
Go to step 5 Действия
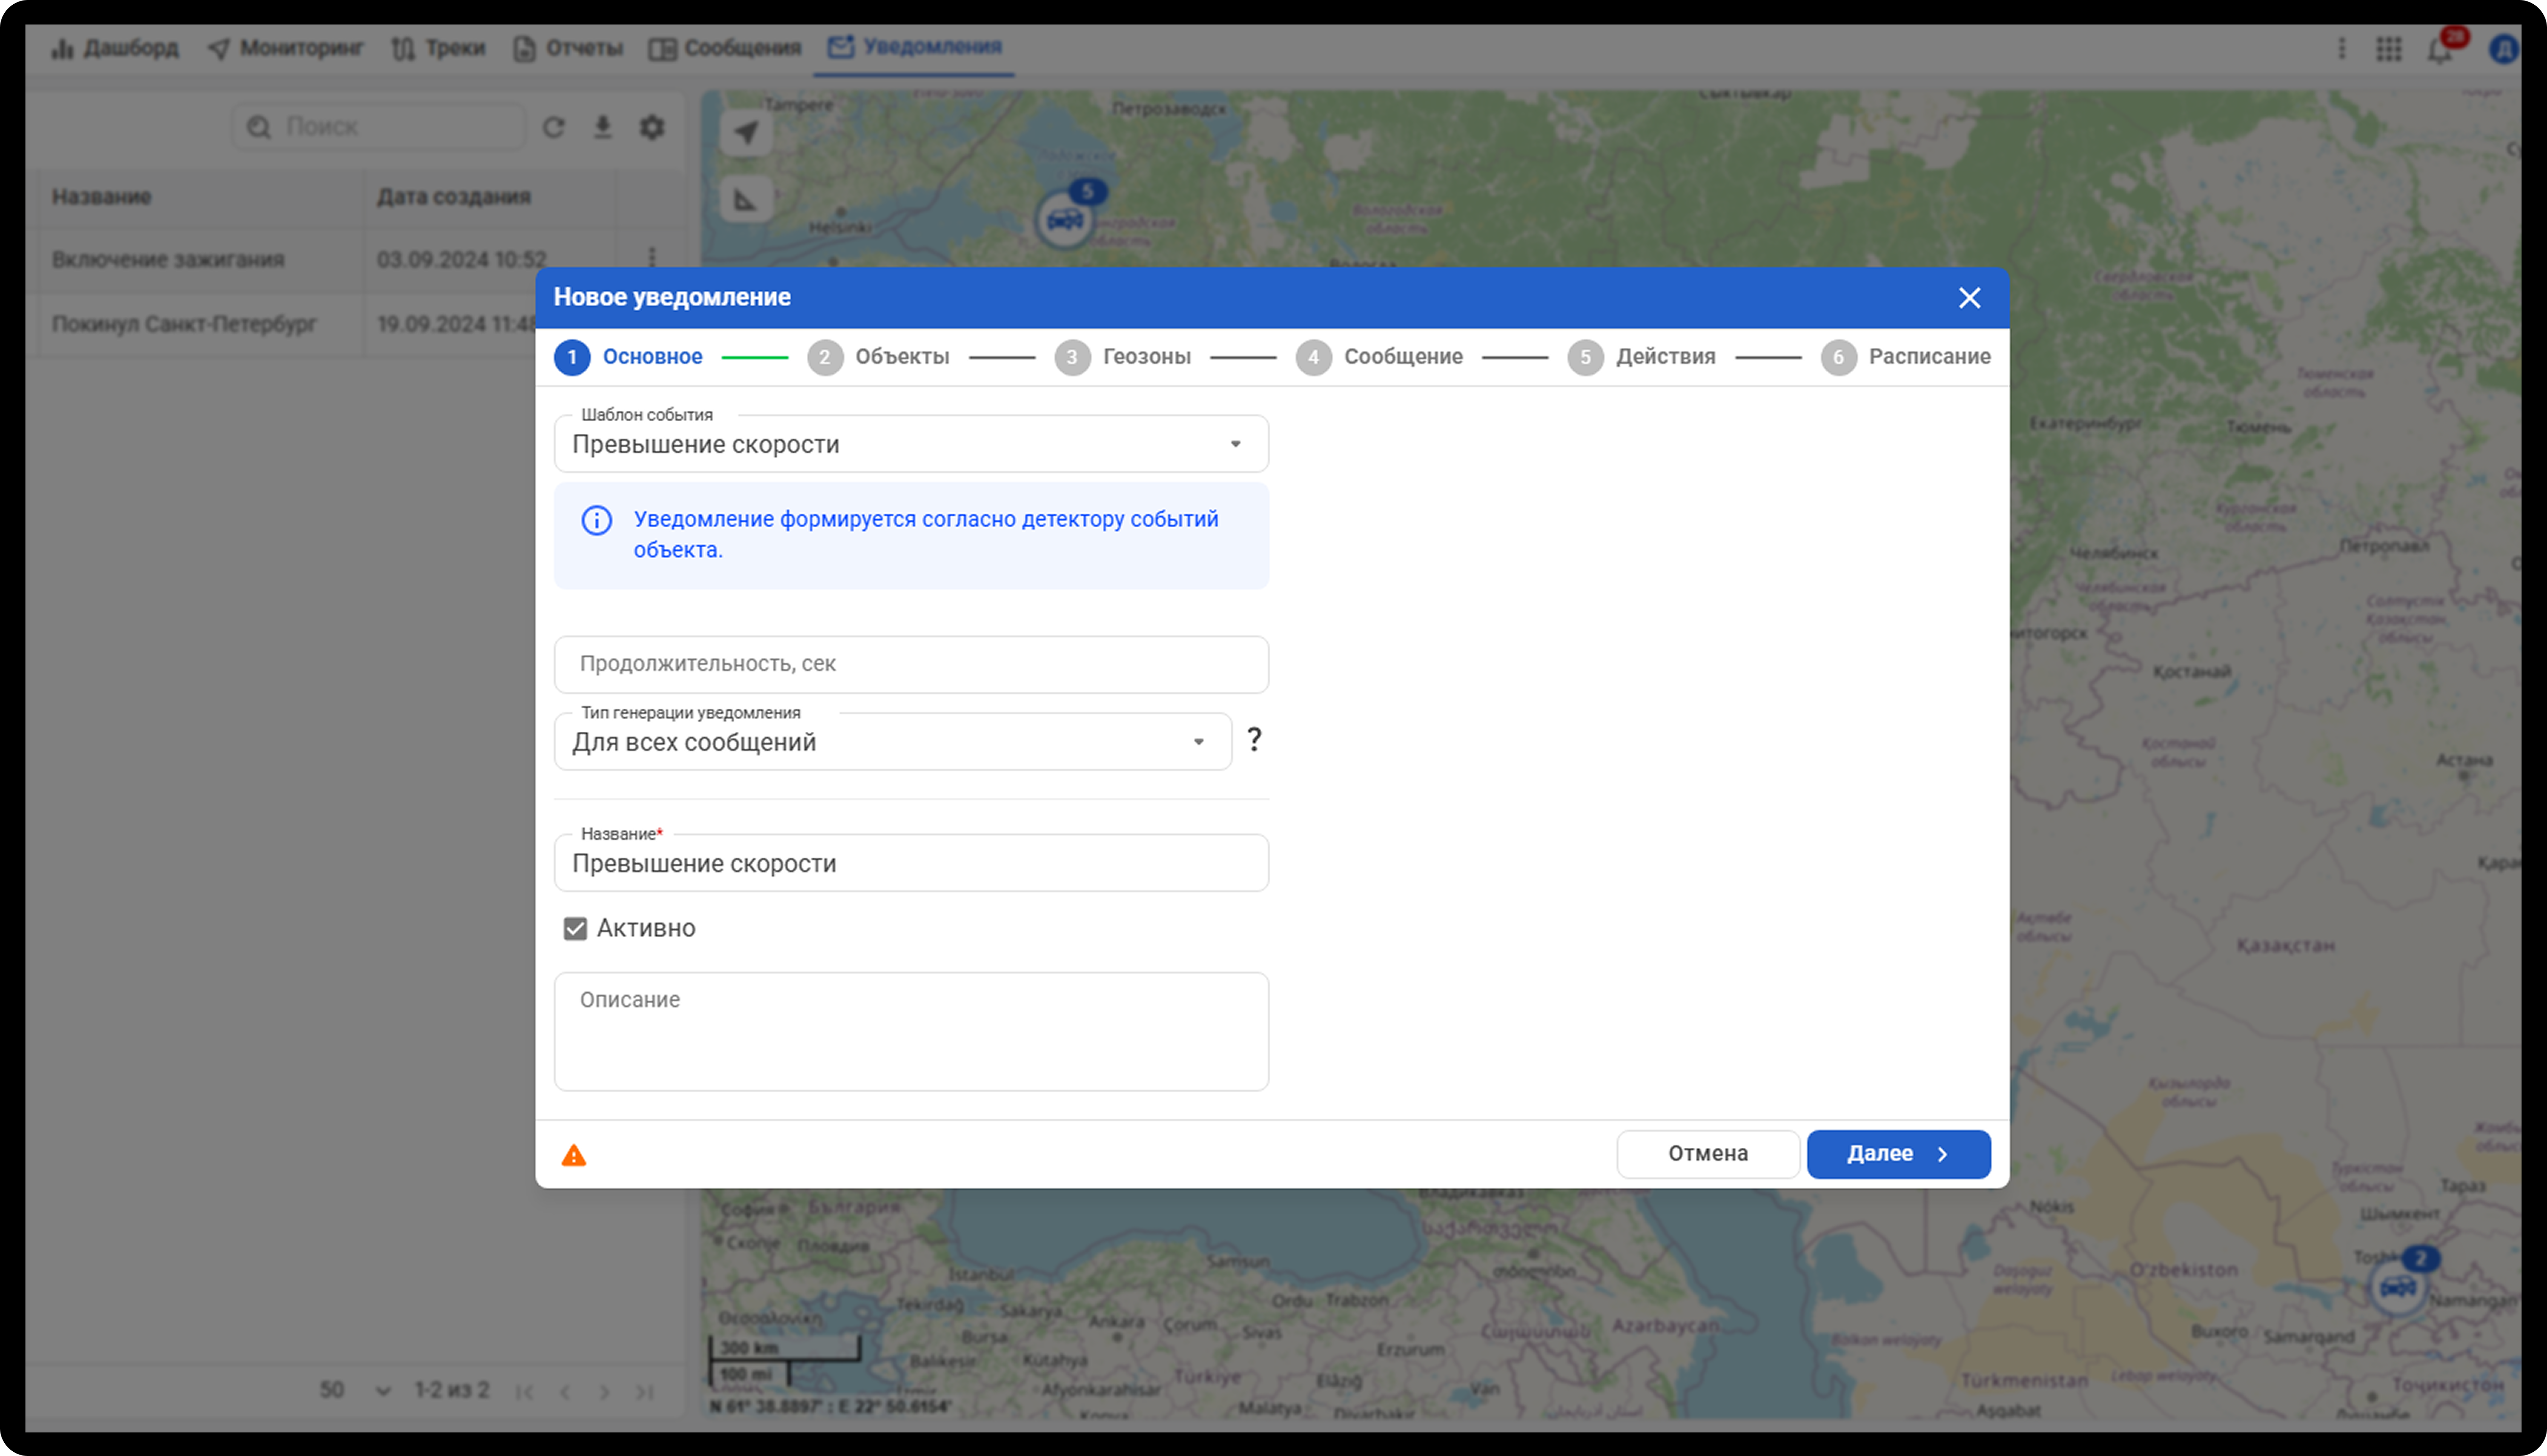click(x=1642, y=357)
